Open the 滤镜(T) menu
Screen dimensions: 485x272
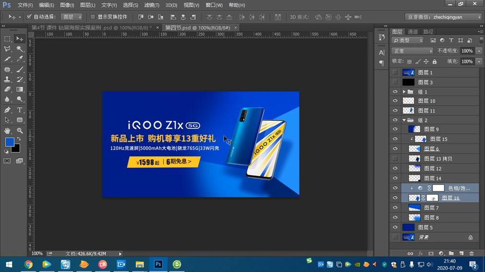[152, 5]
